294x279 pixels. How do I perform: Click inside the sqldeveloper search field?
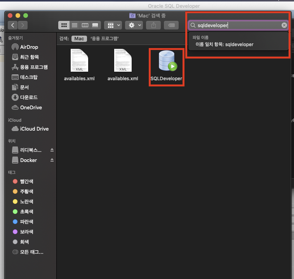pyautogui.click(x=238, y=25)
